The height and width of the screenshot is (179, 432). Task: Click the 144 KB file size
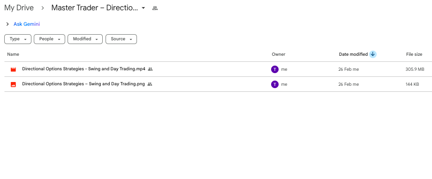(412, 84)
